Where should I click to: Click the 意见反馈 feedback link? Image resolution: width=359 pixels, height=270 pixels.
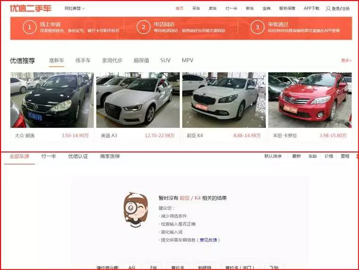point(208,240)
